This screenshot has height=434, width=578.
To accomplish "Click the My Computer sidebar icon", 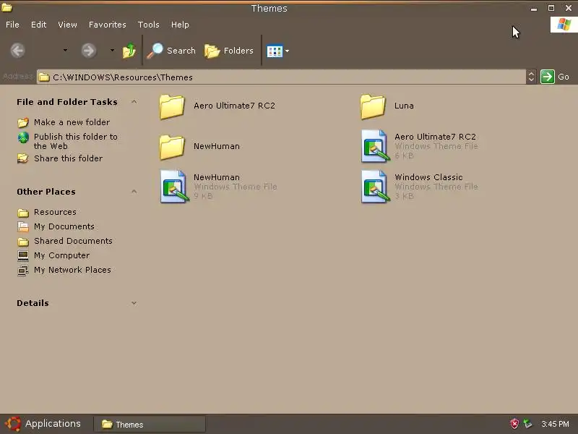I will tap(23, 255).
